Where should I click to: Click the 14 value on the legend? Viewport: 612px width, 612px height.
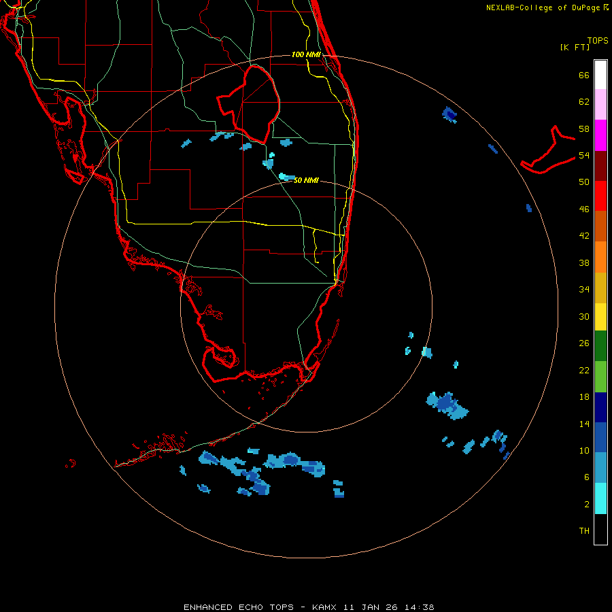[x=584, y=424]
